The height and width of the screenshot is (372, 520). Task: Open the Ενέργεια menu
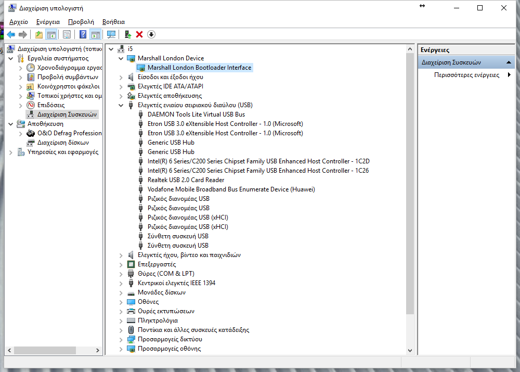point(48,22)
